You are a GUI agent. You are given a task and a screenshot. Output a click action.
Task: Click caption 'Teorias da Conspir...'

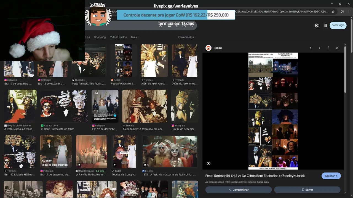click(x=124, y=175)
